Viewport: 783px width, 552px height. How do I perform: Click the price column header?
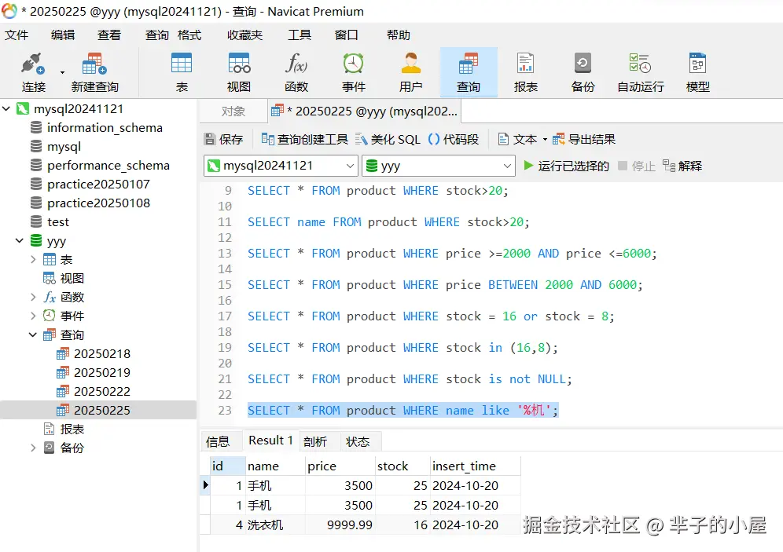pos(340,466)
